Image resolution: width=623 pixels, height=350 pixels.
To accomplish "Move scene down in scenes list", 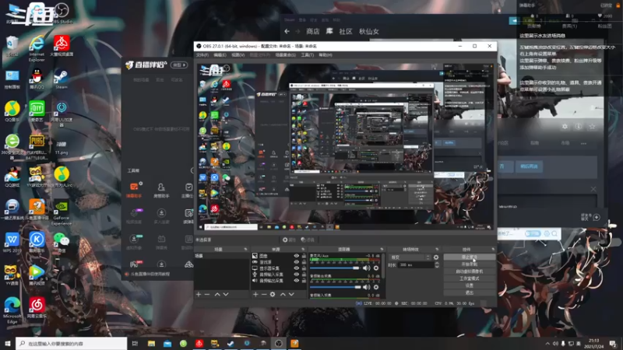I will tap(226, 295).
